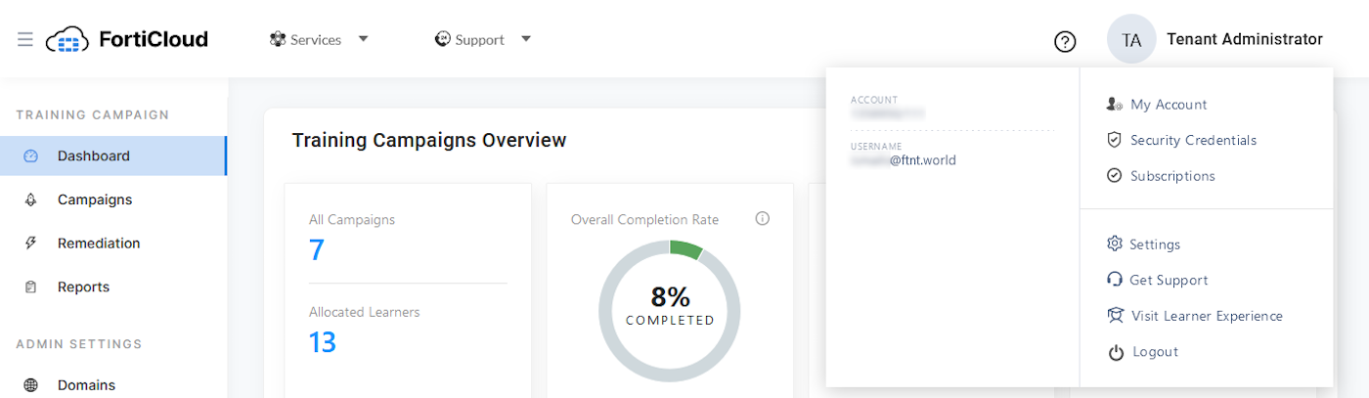The image size is (1369, 398).
Task: Click the All Campaigns count 7
Action: point(316,250)
